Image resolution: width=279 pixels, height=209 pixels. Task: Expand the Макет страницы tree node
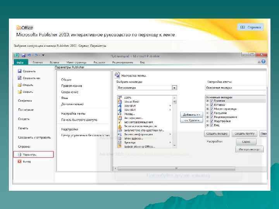coord(207,109)
